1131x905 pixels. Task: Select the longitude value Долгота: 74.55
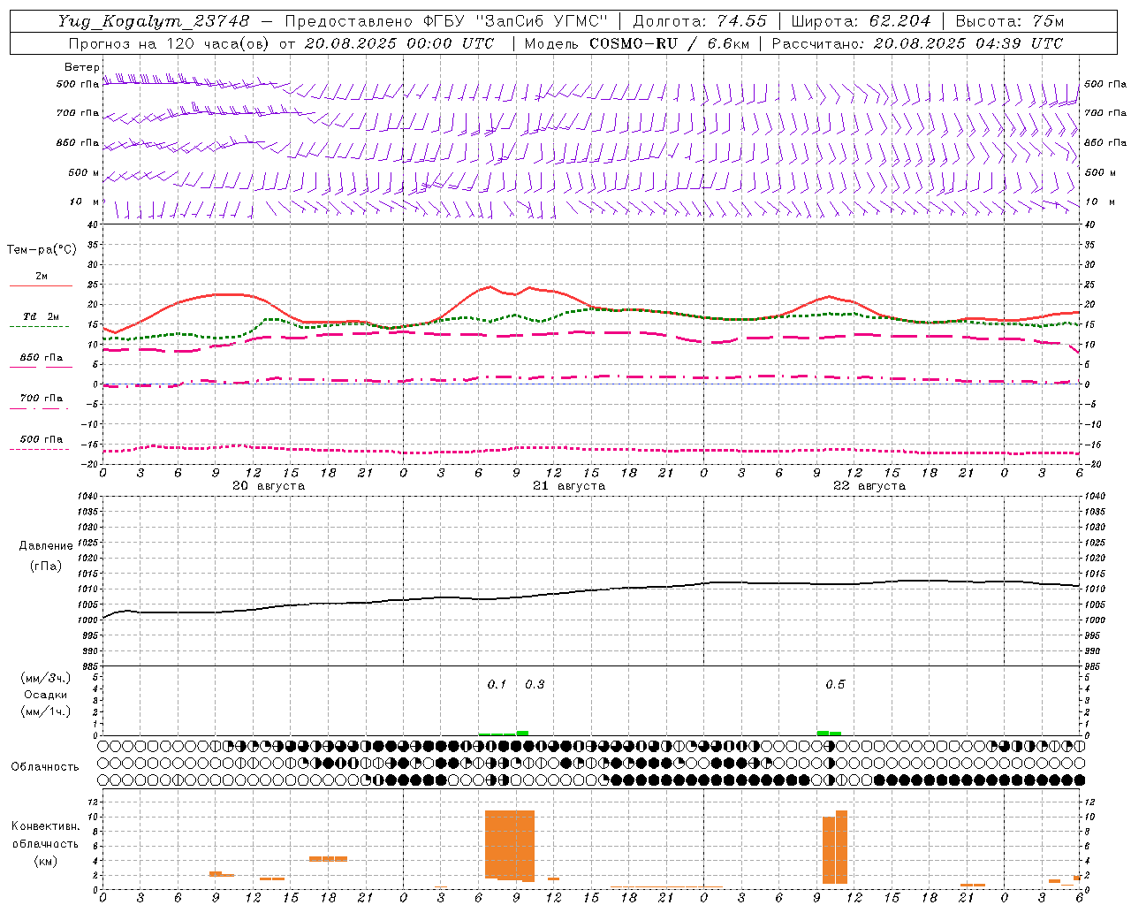coord(700,21)
